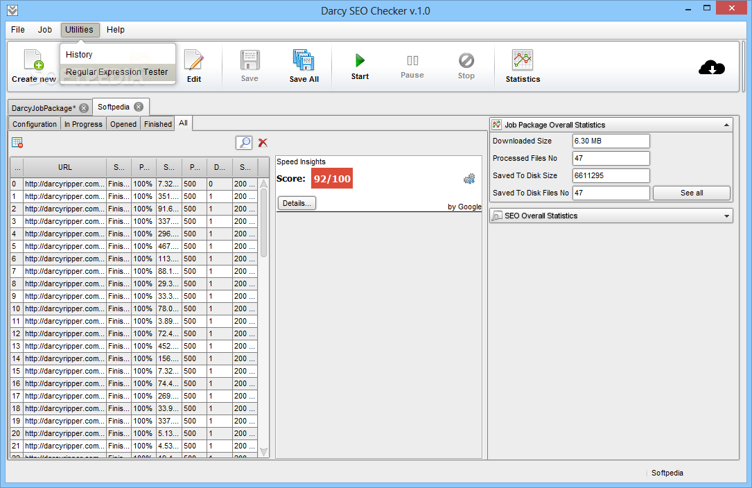752x488 pixels.
Task: Click the Saved To Disk Files No field
Action: pos(611,193)
